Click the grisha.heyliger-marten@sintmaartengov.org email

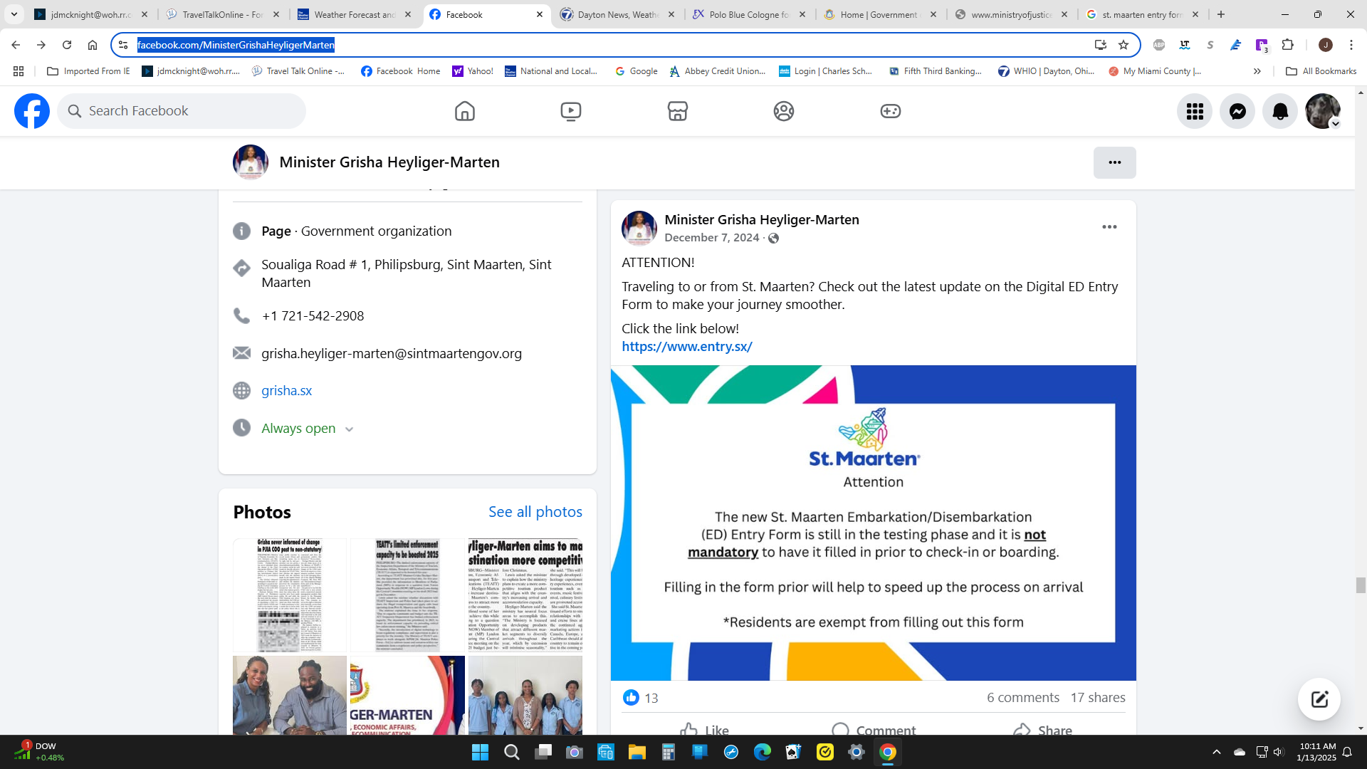392,354
